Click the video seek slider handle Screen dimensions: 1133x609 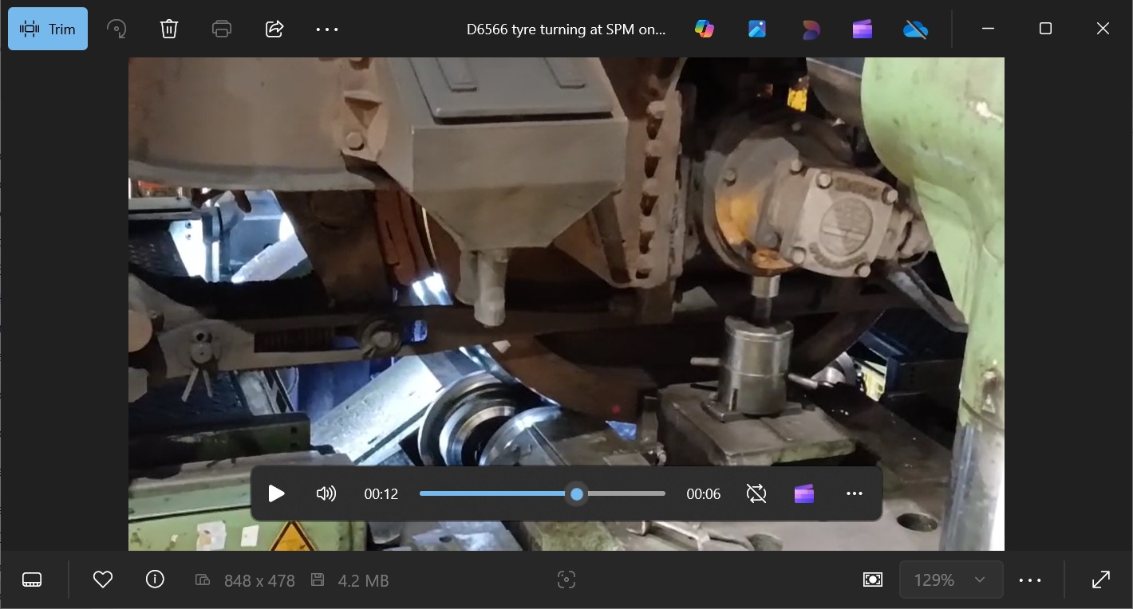click(577, 494)
